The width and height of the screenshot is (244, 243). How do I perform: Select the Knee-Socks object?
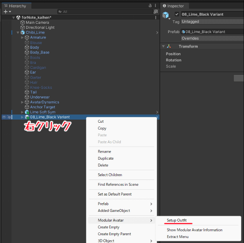pyautogui.click(x=41, y=87)
